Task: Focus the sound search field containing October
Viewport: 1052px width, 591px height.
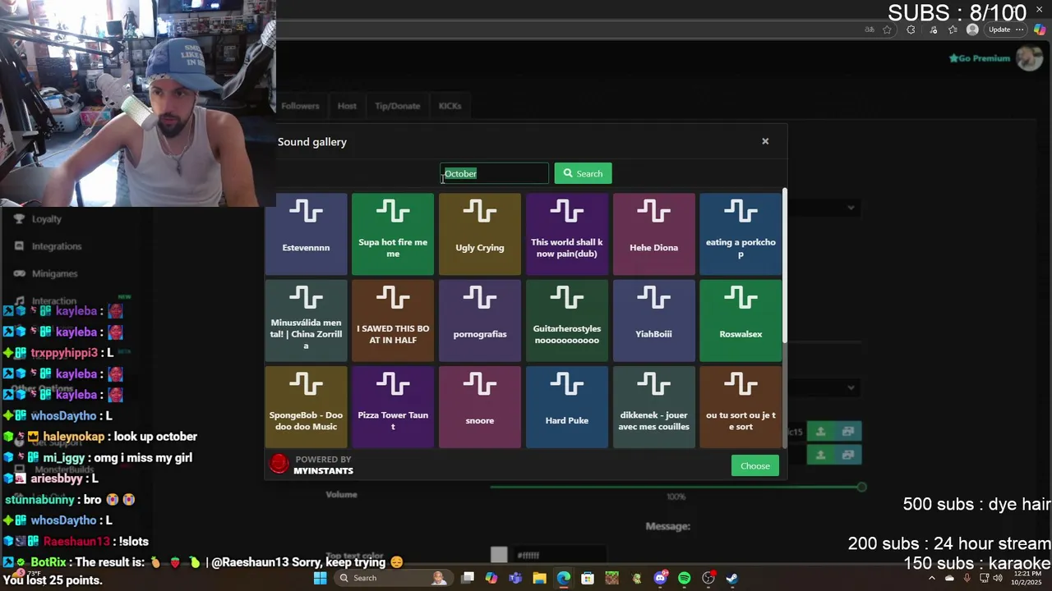Action: click(494, 173)
